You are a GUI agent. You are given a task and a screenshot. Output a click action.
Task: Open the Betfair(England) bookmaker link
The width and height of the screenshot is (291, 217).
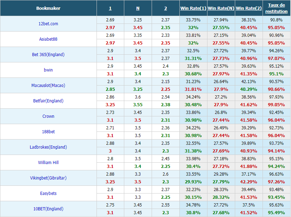pyautogui.click(x=48, y=101)
